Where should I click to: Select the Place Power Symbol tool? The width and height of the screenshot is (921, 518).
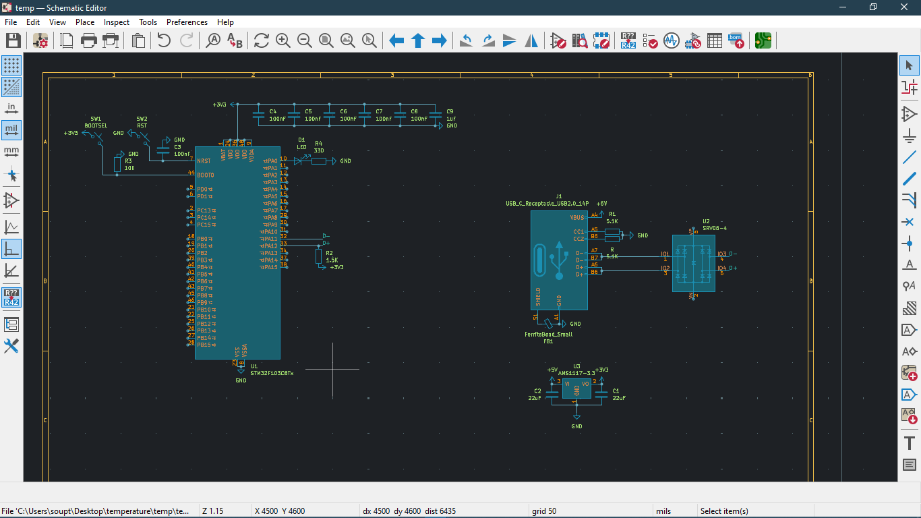pyautogui.click(x=909, y=136)
